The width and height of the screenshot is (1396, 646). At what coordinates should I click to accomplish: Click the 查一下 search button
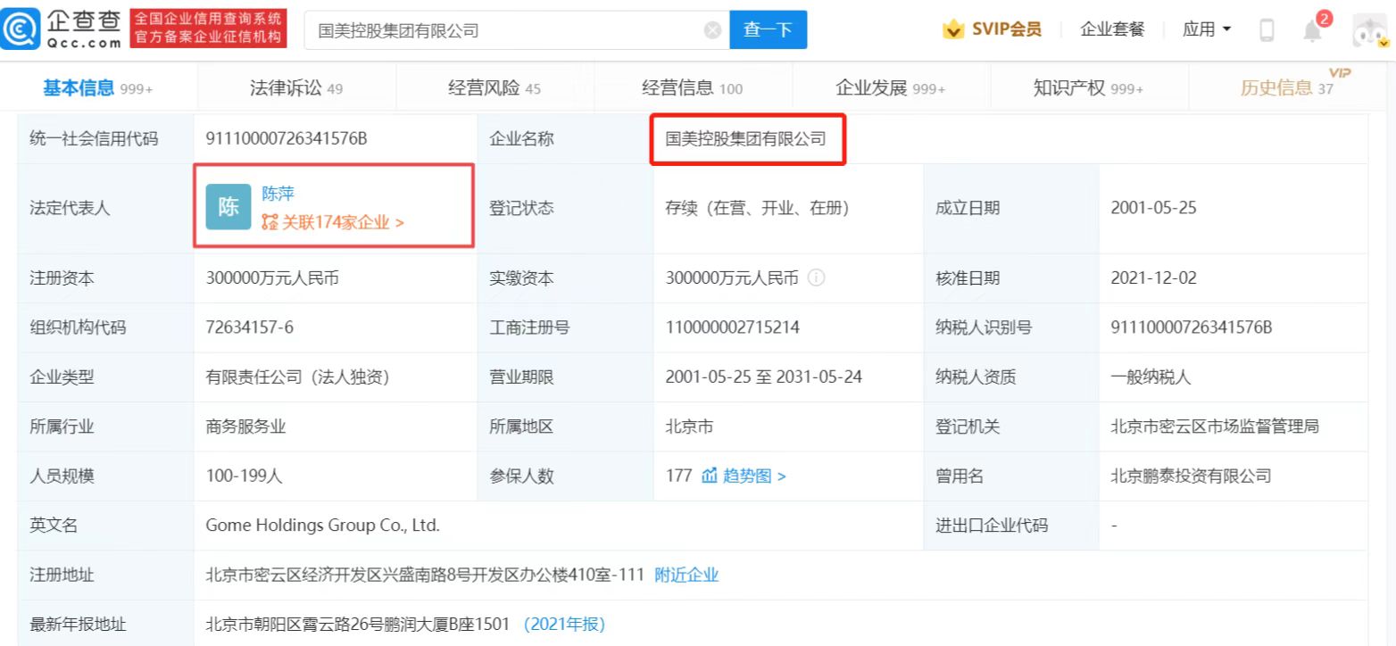coord(769,29)
